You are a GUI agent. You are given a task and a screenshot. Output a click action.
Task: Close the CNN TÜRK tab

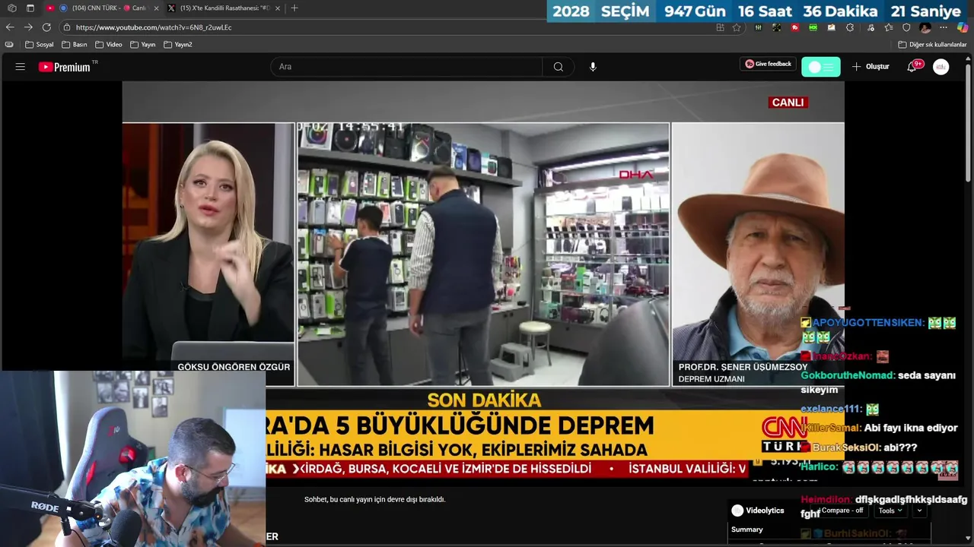(157, 8)
